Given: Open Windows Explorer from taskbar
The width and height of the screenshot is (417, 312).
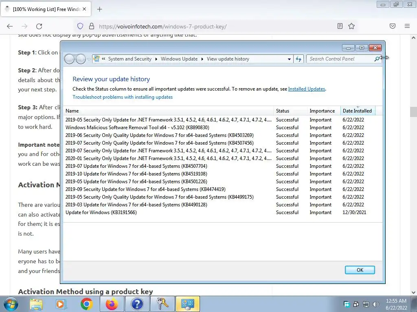Looking at the screenshot, I should pyautogui.click(x=36, y=304).
